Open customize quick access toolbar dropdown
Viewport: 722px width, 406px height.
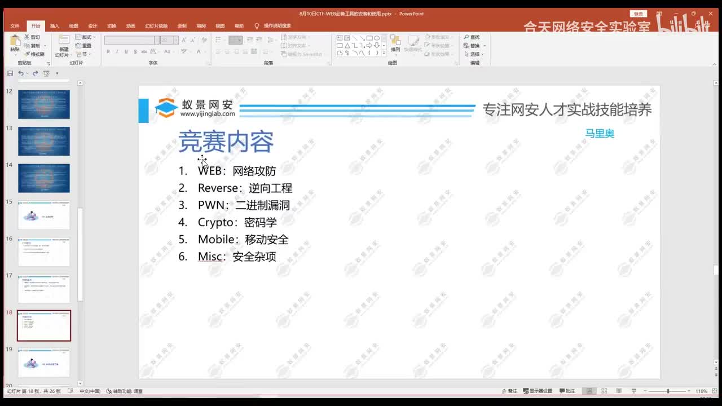(57, 73)
